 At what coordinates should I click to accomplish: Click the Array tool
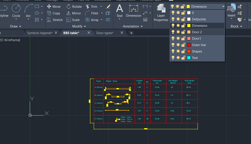(x=92, y=20)
